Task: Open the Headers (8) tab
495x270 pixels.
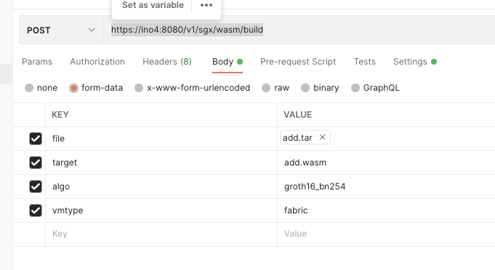Action: (167, 62)
